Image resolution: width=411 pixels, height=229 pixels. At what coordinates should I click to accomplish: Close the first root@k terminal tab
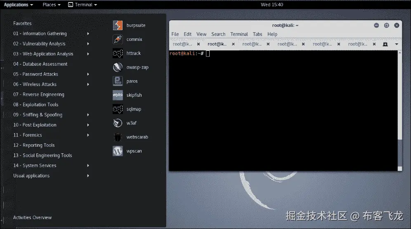click(198, 44)
